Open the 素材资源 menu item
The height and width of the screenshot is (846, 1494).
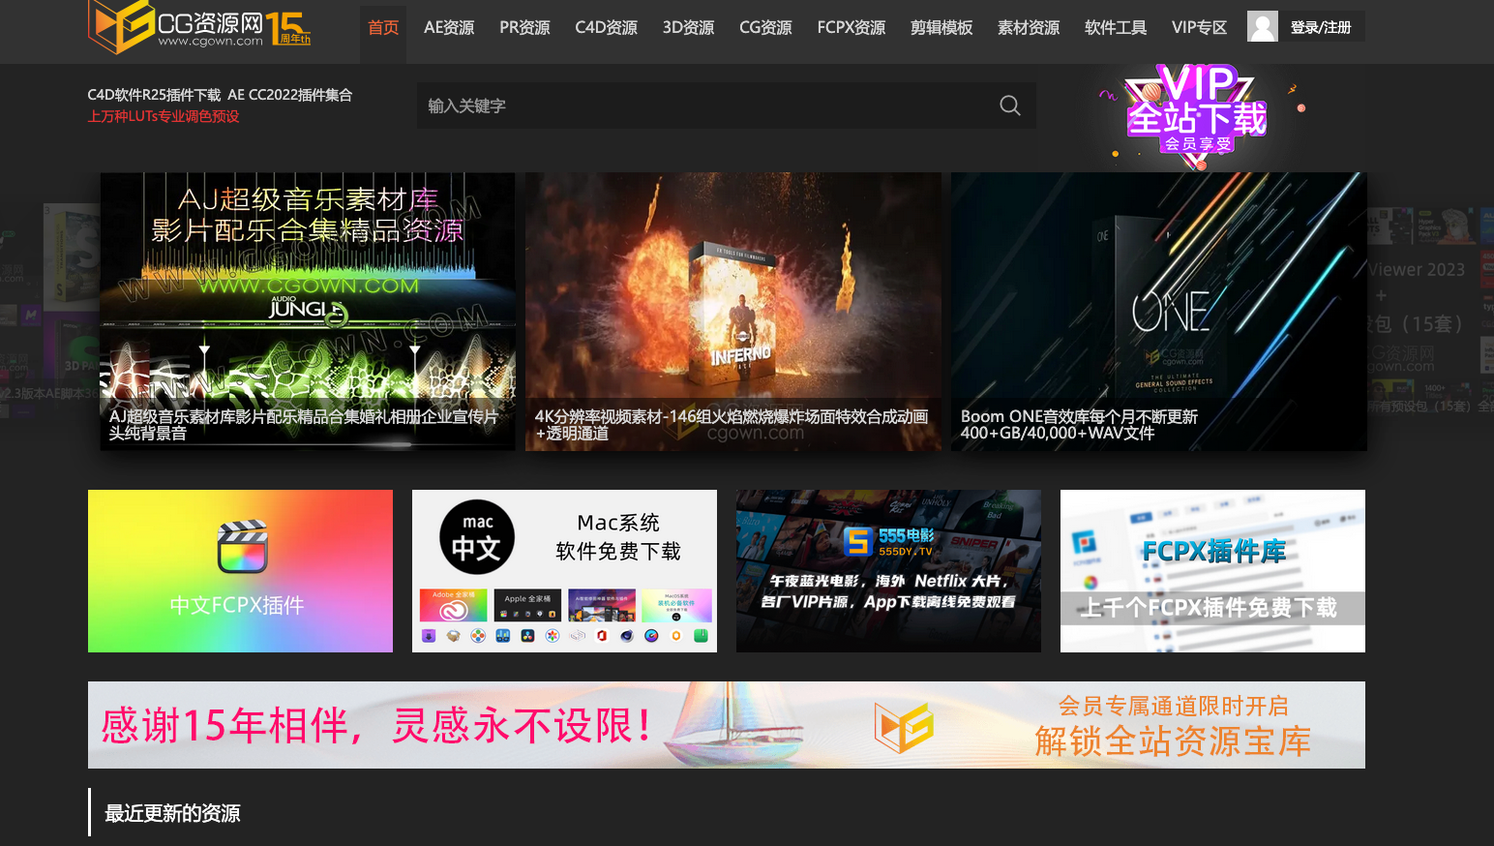[x=1029, y=27]
